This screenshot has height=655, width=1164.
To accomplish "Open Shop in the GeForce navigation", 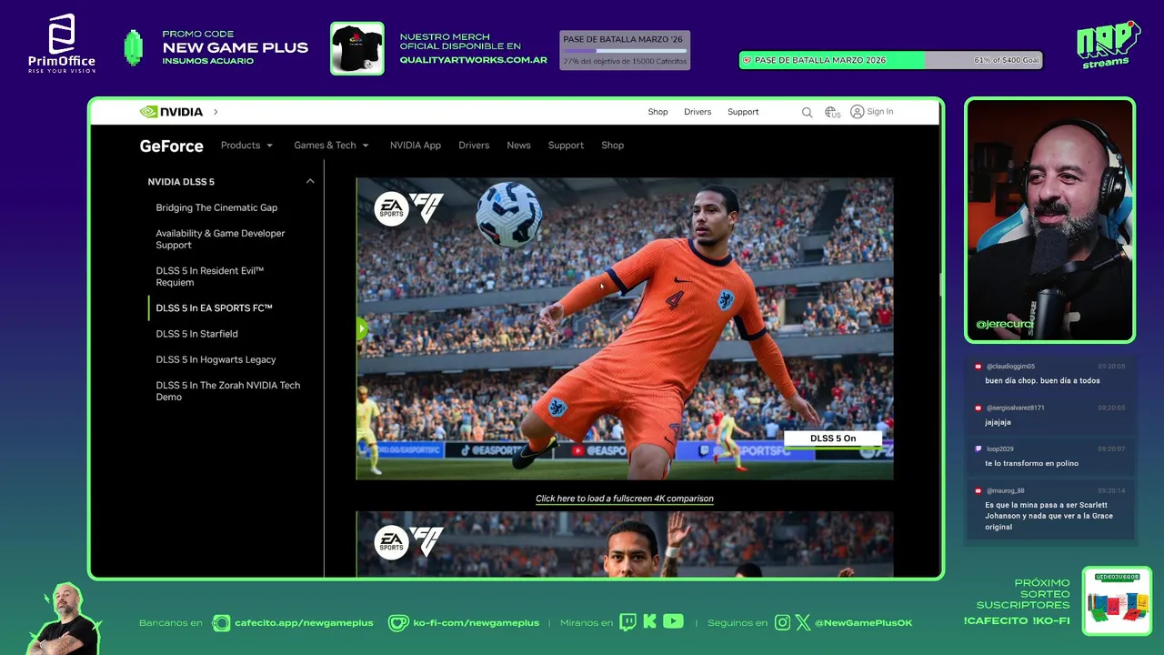I will (612, 146).
